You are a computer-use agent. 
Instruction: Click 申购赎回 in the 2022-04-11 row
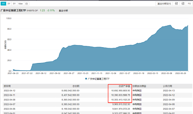137,95
